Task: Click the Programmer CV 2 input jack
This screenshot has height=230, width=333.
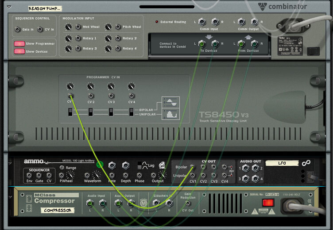Action: tap(91, 96)
